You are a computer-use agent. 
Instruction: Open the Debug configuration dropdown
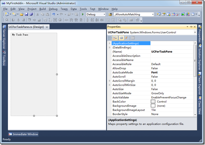pyautogui.click(x=104, y=15)
